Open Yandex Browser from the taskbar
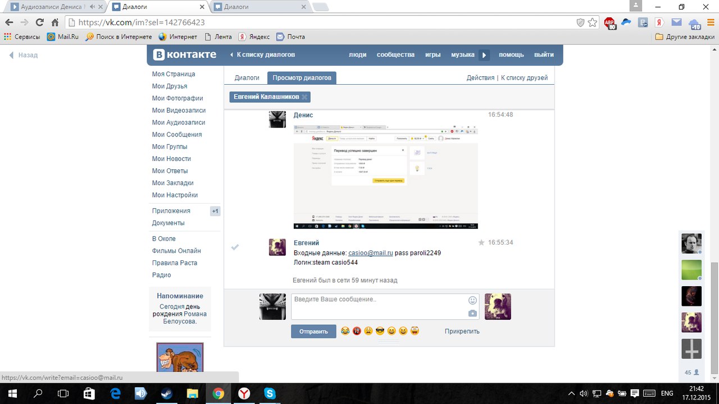The width and height of the screenshot is (719, 404). [244, 394]
